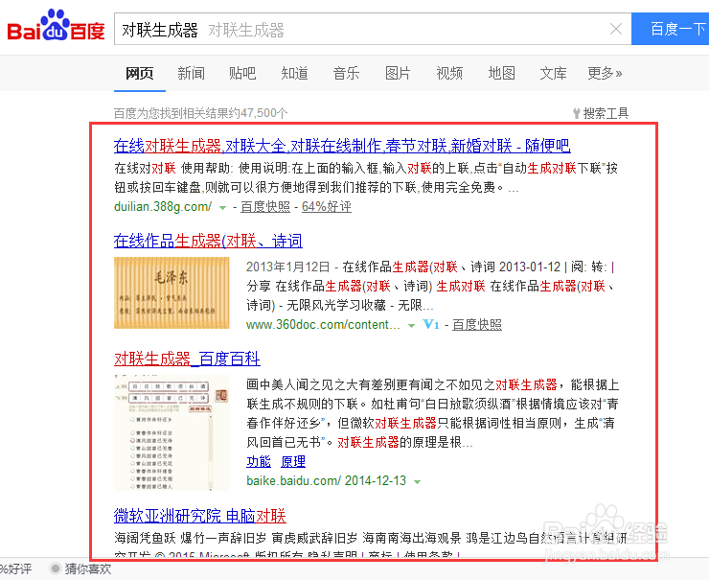Switch to the 新闻 tab
The width and height of the screenshot is (709, 580).
coord(191,73)
